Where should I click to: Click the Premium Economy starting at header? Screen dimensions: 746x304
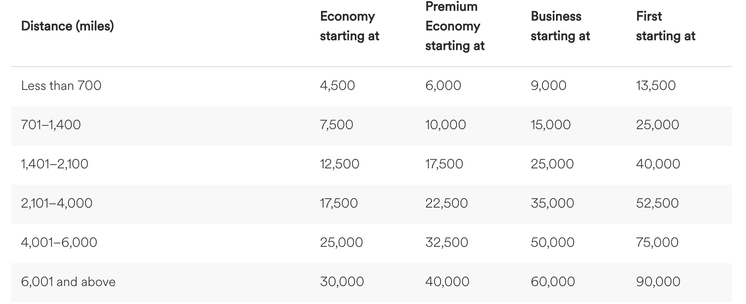[454, 26]
